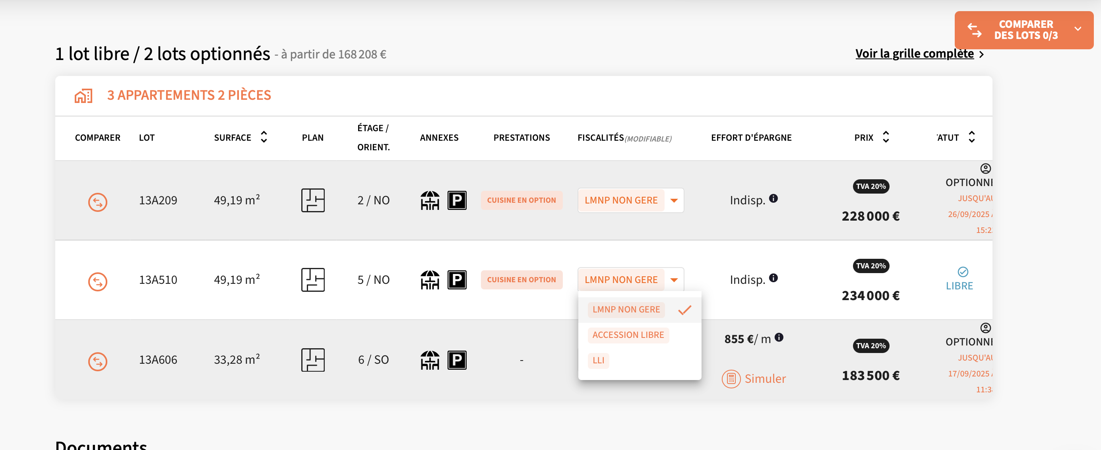Open floor plan icon for lot 13A606
The height and width of the screenshot is (450, 1101).
point(312,359)
